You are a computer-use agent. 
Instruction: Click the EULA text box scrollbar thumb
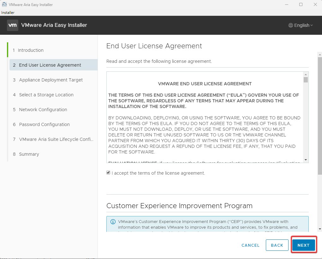[306, 80]
